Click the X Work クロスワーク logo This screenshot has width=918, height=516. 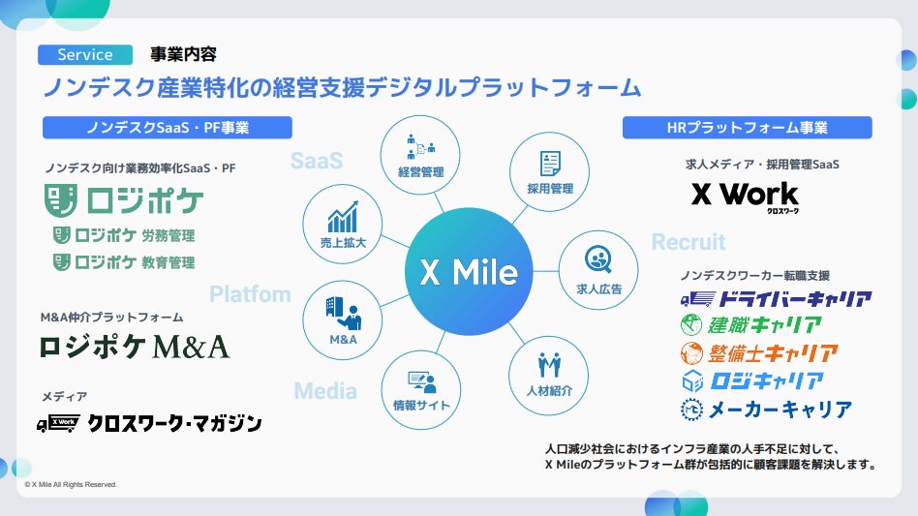(745, 197)
